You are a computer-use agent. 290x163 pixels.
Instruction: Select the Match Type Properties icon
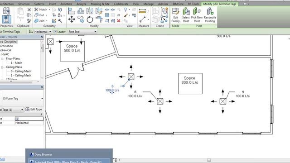coord(29,21)
